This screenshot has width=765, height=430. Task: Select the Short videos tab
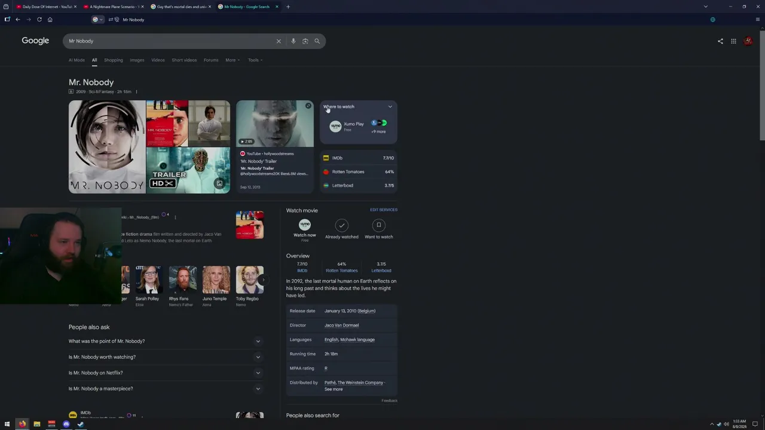pos(184,60)
